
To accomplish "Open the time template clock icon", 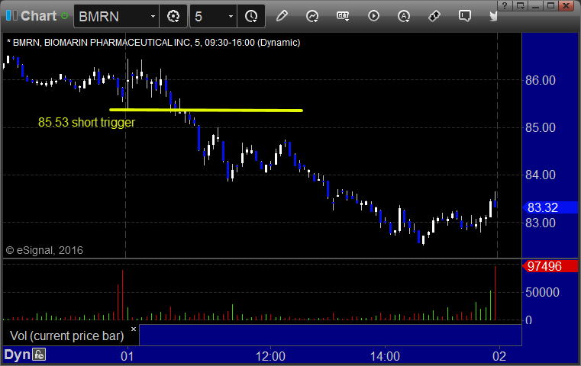I will (x=251, y=16).
